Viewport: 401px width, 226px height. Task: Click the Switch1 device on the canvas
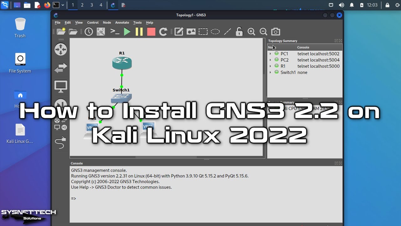121,98
